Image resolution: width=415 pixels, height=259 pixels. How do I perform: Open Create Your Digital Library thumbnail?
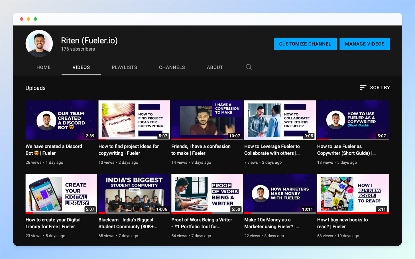tap(61, 194)
